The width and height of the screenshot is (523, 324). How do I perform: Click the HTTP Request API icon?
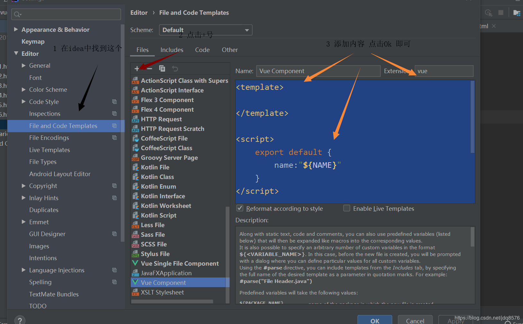[135, 119]
